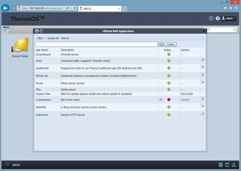Image resolution: width=241 pixels, height=171 pixels.
Task: Install WebDisk via green plus icon
Action: (169, 107)
